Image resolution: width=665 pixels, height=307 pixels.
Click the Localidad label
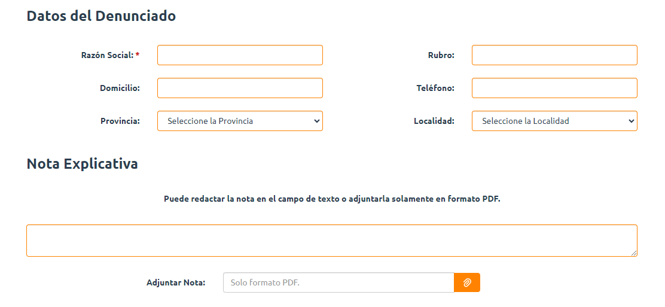pyautogui.click(x=434, y=121)
